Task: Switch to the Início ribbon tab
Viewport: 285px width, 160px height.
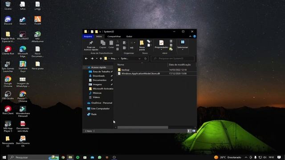Action: click(x=99, y=36)
